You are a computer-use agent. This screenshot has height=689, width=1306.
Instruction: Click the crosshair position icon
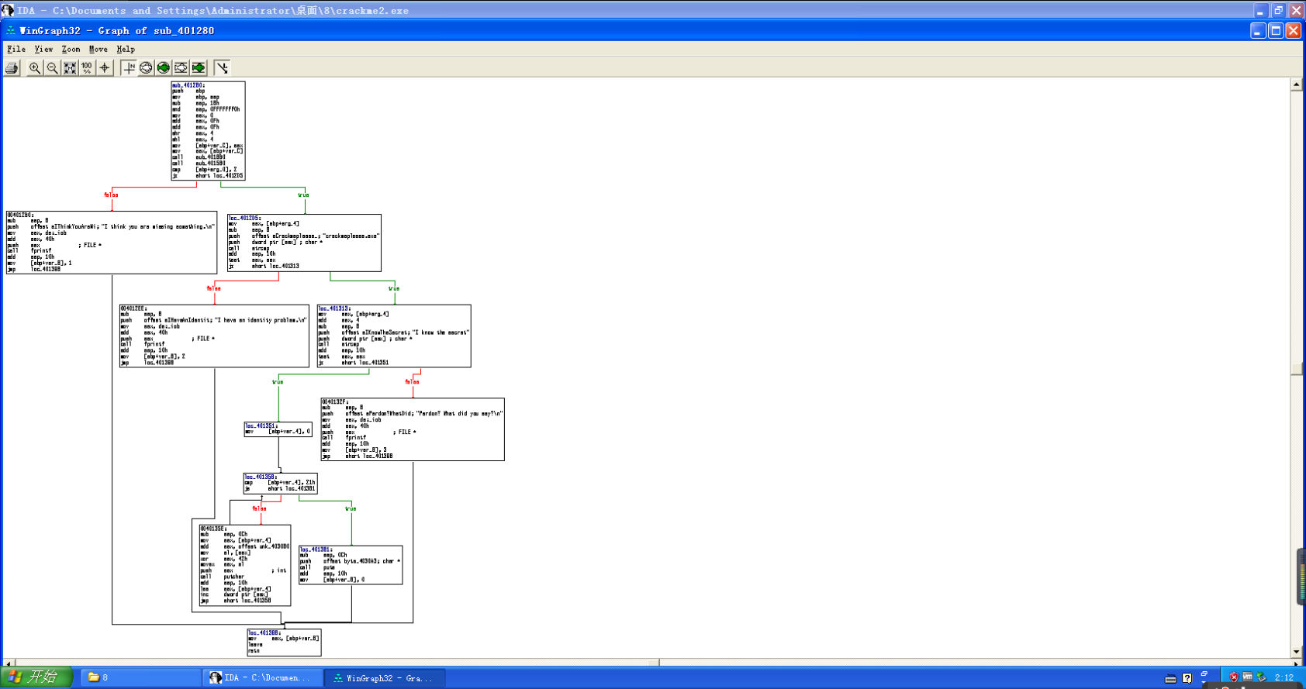click(x=105, y=68)
